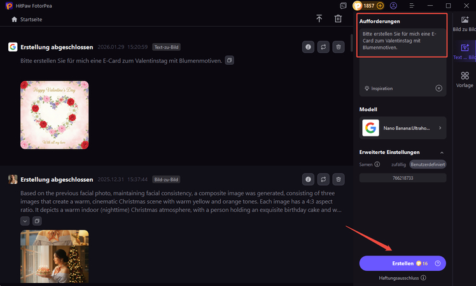Image resolution: width=476 pixels, height=286 pixels.
Task: Switch to the Bild zu Bild tab
Action: click(x=465, y=24)
